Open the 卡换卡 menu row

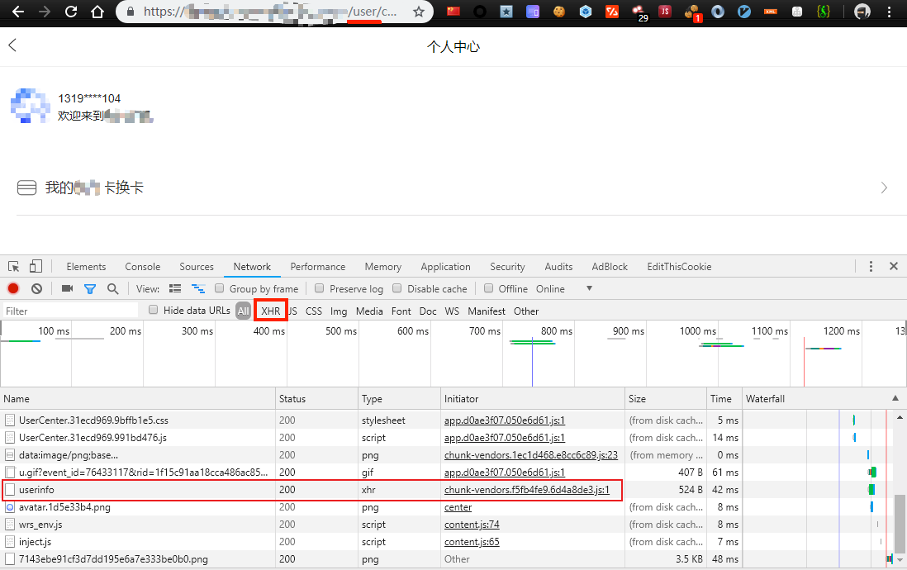[453, 188]
